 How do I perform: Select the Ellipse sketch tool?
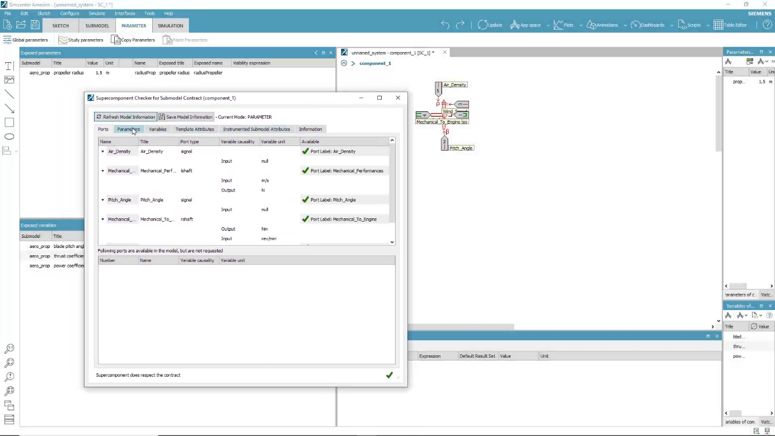(x=8, y=136)
